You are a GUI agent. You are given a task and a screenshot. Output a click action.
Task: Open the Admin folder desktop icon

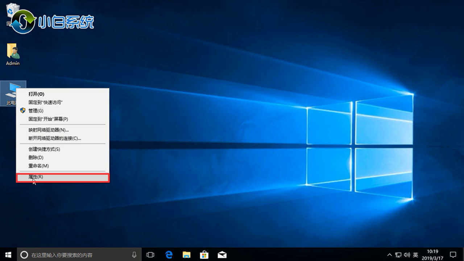point(13,54)
